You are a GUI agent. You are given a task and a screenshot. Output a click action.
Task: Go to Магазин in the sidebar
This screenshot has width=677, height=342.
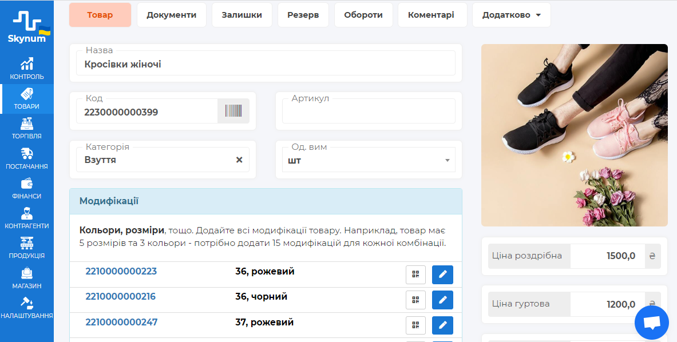tap(27, 278)
